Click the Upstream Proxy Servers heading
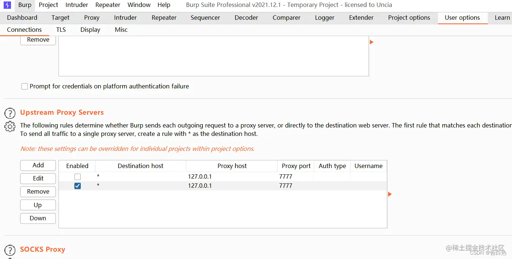 62,113
